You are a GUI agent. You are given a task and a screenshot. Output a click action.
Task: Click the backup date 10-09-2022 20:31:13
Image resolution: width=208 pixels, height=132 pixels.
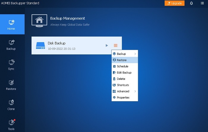pyautogui.click(x=62, y=49)
